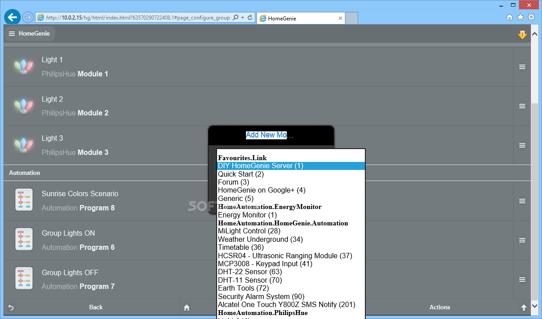This screenshot has width=542, height=319.
Task: Click the Group Lights OFF program icon
Action: 24,279
